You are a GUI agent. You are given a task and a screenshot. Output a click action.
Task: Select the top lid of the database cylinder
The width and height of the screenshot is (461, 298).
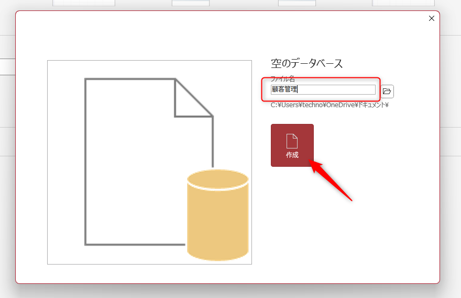point(217,179)
